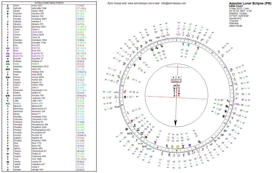Click the 'hou' House glyph on chart left edge
The image size is (272, 173).
pos(117,107)
